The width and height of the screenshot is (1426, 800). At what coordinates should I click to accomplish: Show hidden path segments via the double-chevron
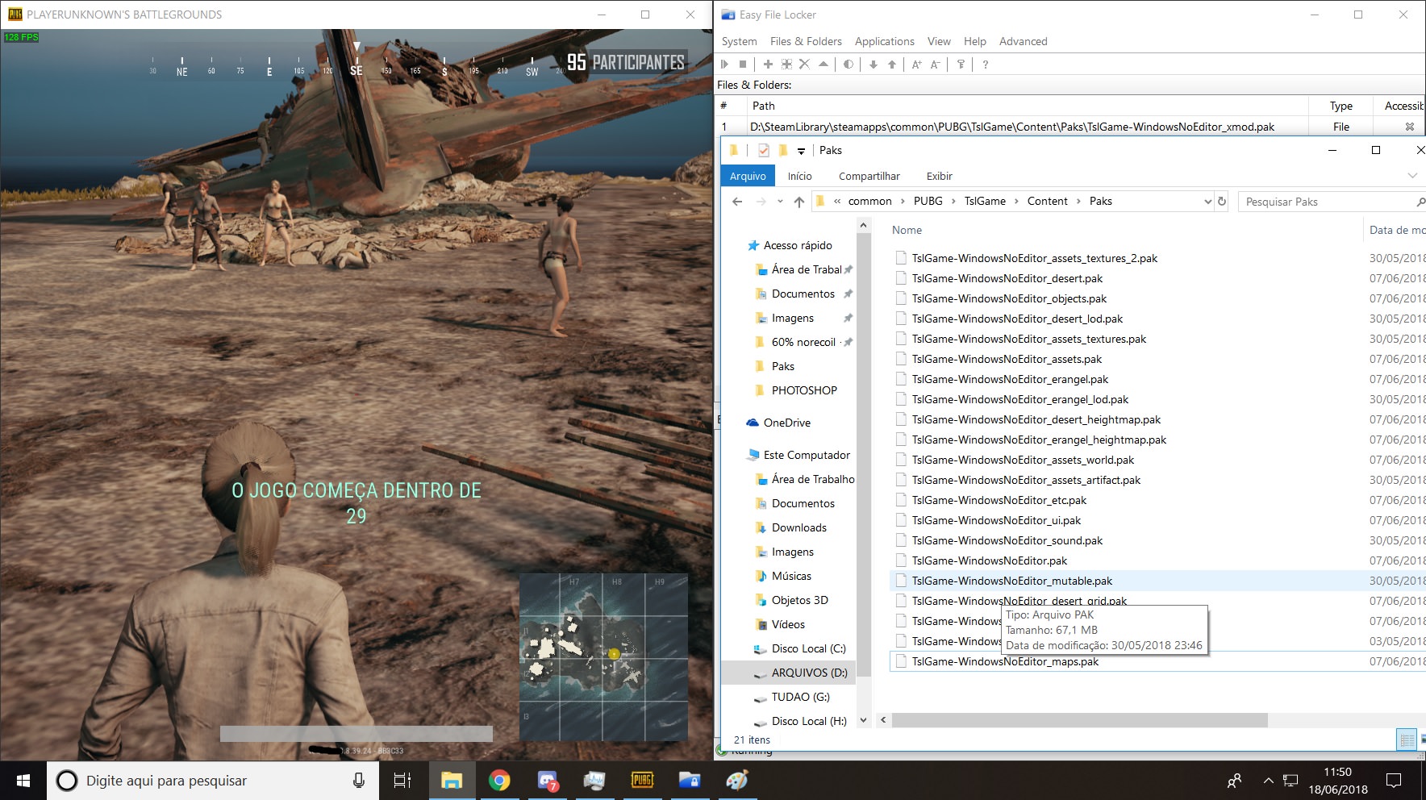837,202
